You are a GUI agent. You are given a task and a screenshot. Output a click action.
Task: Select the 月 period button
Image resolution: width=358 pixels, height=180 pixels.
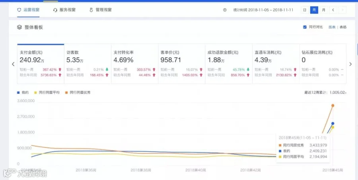point(323,10)
